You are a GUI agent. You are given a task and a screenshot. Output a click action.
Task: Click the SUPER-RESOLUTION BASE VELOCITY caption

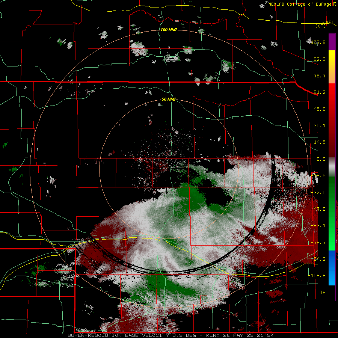tap(118, 335)
